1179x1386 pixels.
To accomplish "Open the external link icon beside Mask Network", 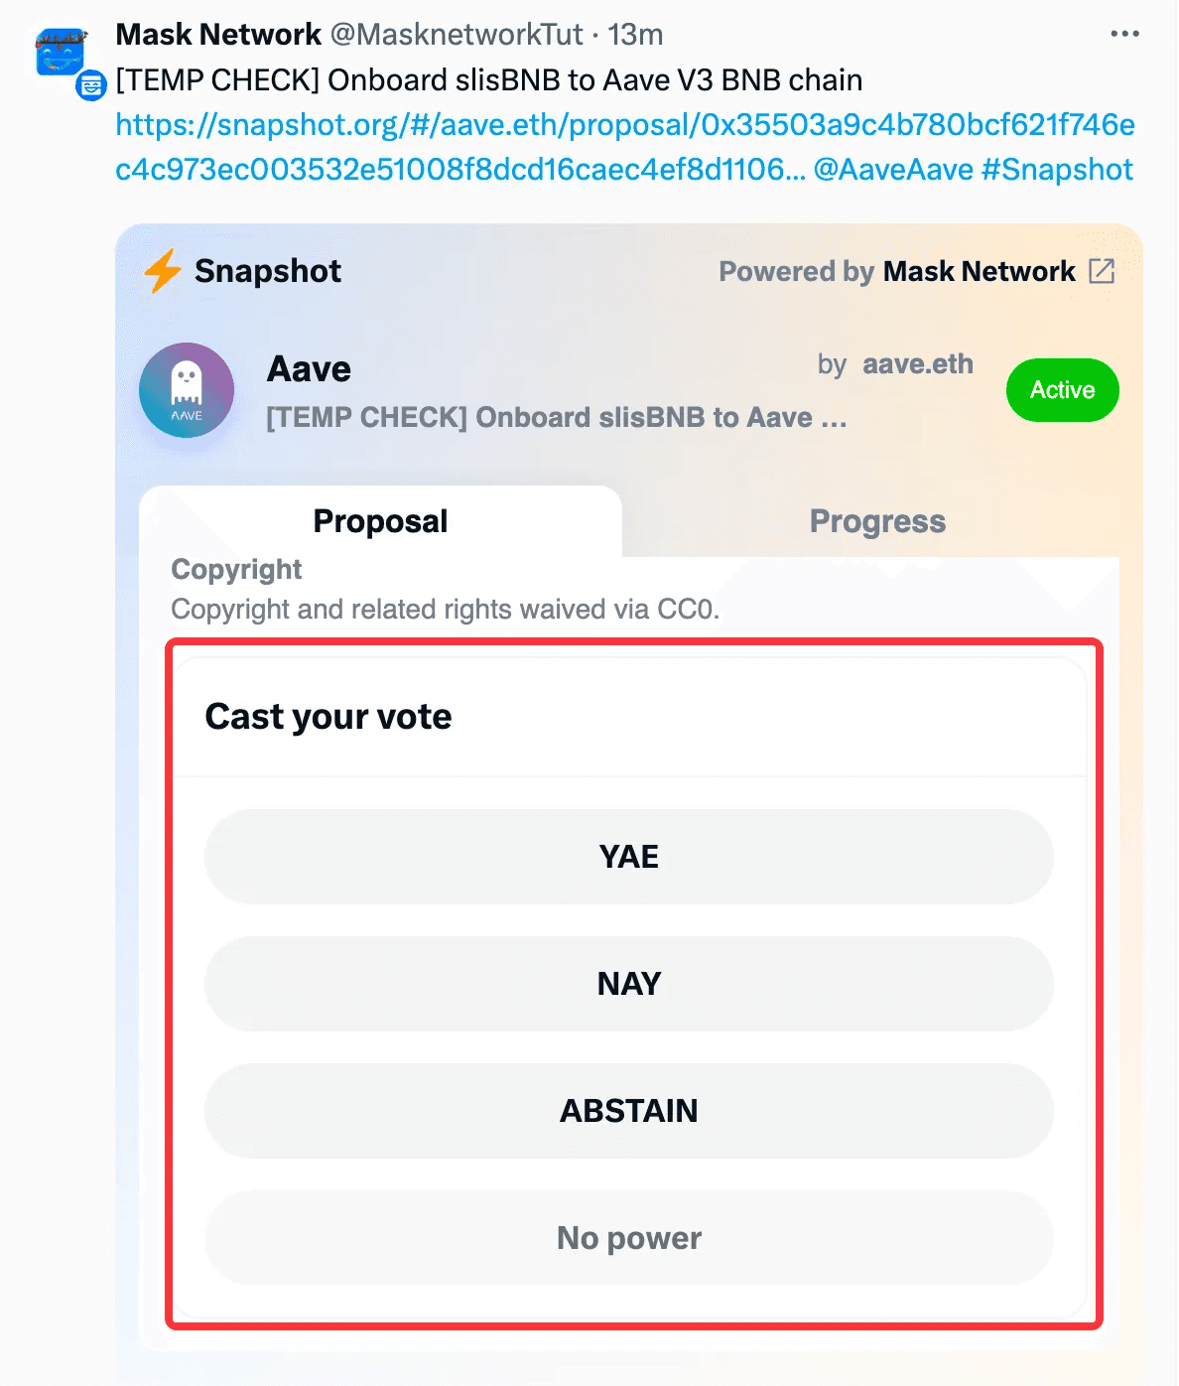I will coord(1102,271).
